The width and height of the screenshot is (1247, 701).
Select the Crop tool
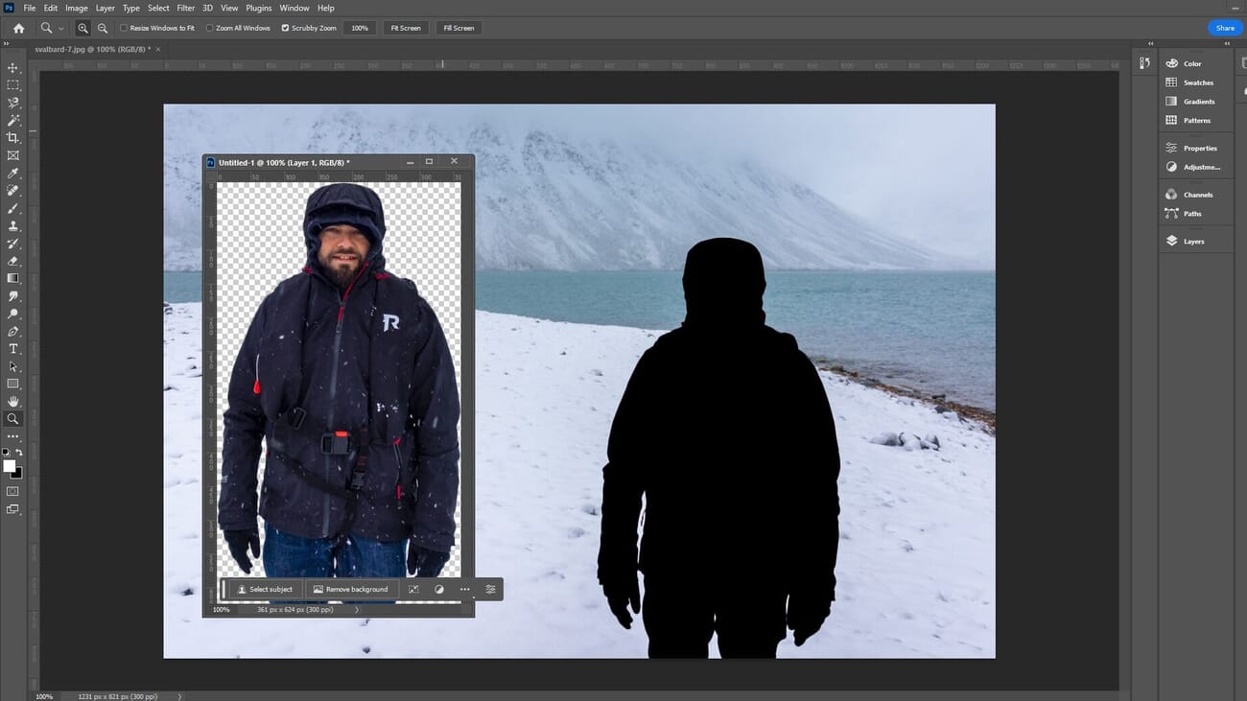(13, 138)
